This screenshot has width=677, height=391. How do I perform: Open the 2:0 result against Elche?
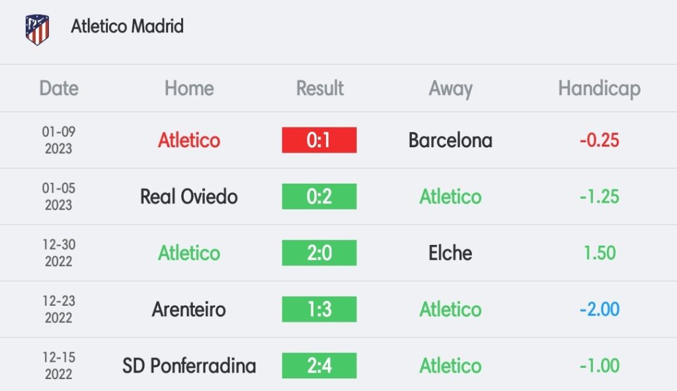click(x=319, y=252)
